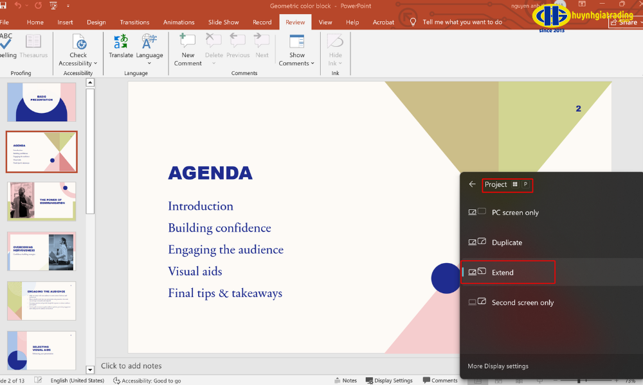Click the Show Comments icon

click(x=296, y=42)
